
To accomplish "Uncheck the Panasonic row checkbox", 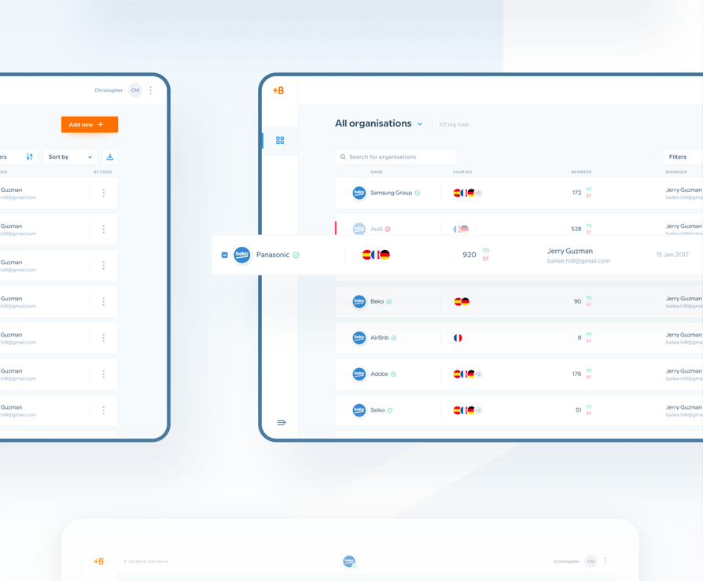I will 225,255.
